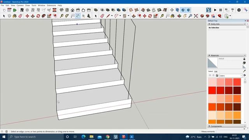249x140 pixels.
Task: Select the Pan hand tool
Action: click(185, 16)
